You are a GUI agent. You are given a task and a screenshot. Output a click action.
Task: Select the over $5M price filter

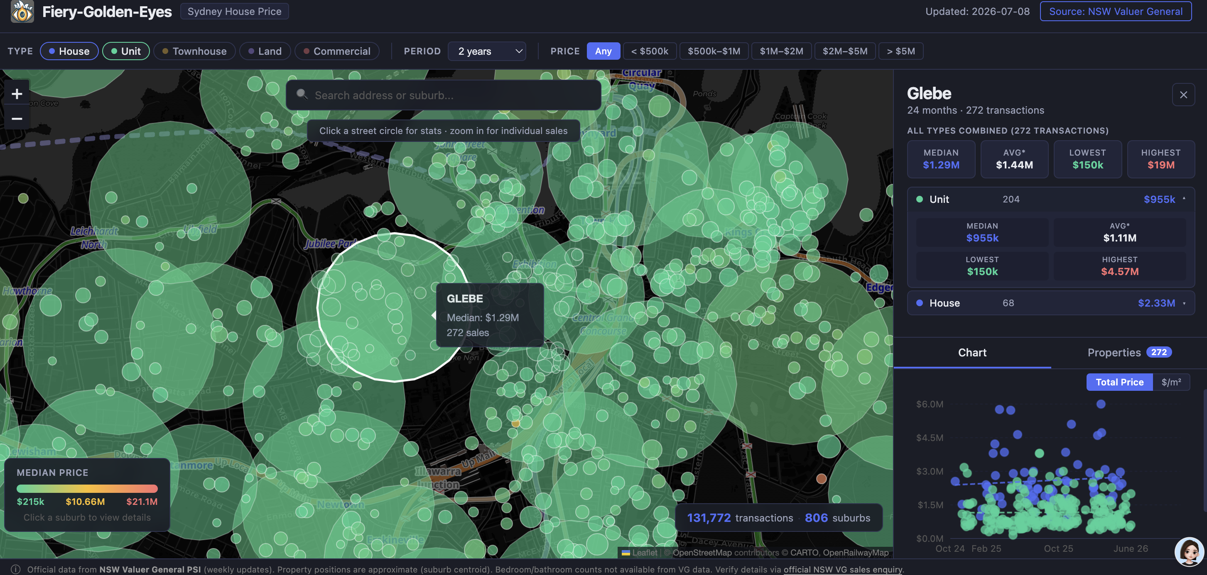[900, 51]
